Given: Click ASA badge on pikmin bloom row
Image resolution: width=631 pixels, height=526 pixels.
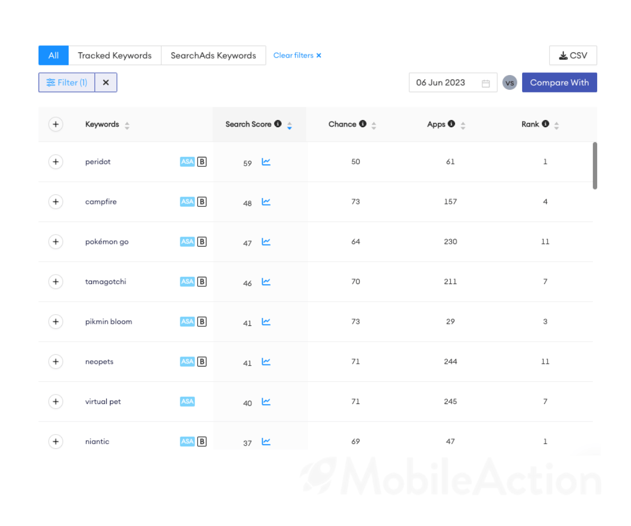Looking at the screenshot, I should pyautogui.click(x=187, y=322).
